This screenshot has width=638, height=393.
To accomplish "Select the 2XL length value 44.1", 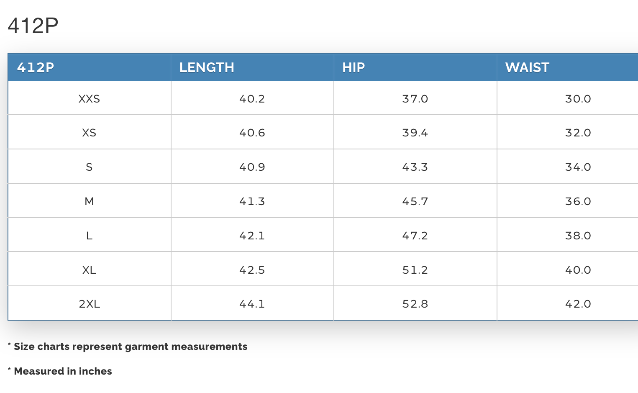I will (x=252, y=304).
